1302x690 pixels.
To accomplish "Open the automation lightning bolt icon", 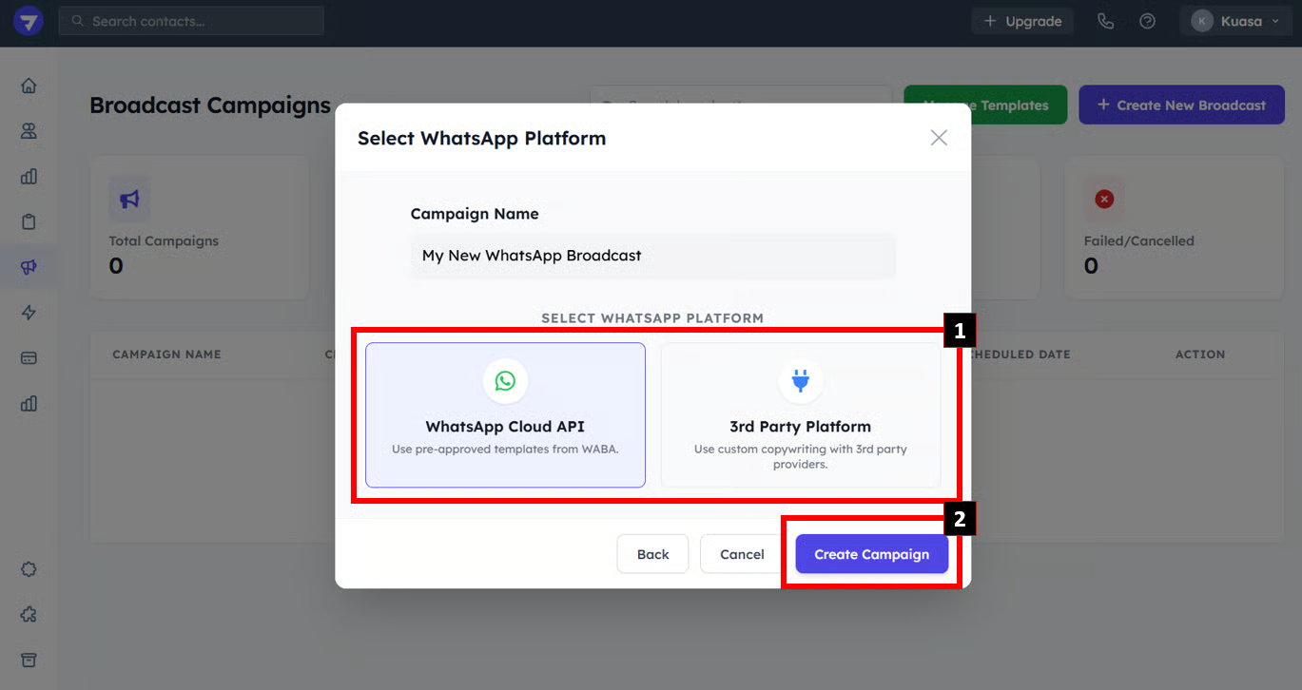I will pyautogui.click(x=29, y=313).
